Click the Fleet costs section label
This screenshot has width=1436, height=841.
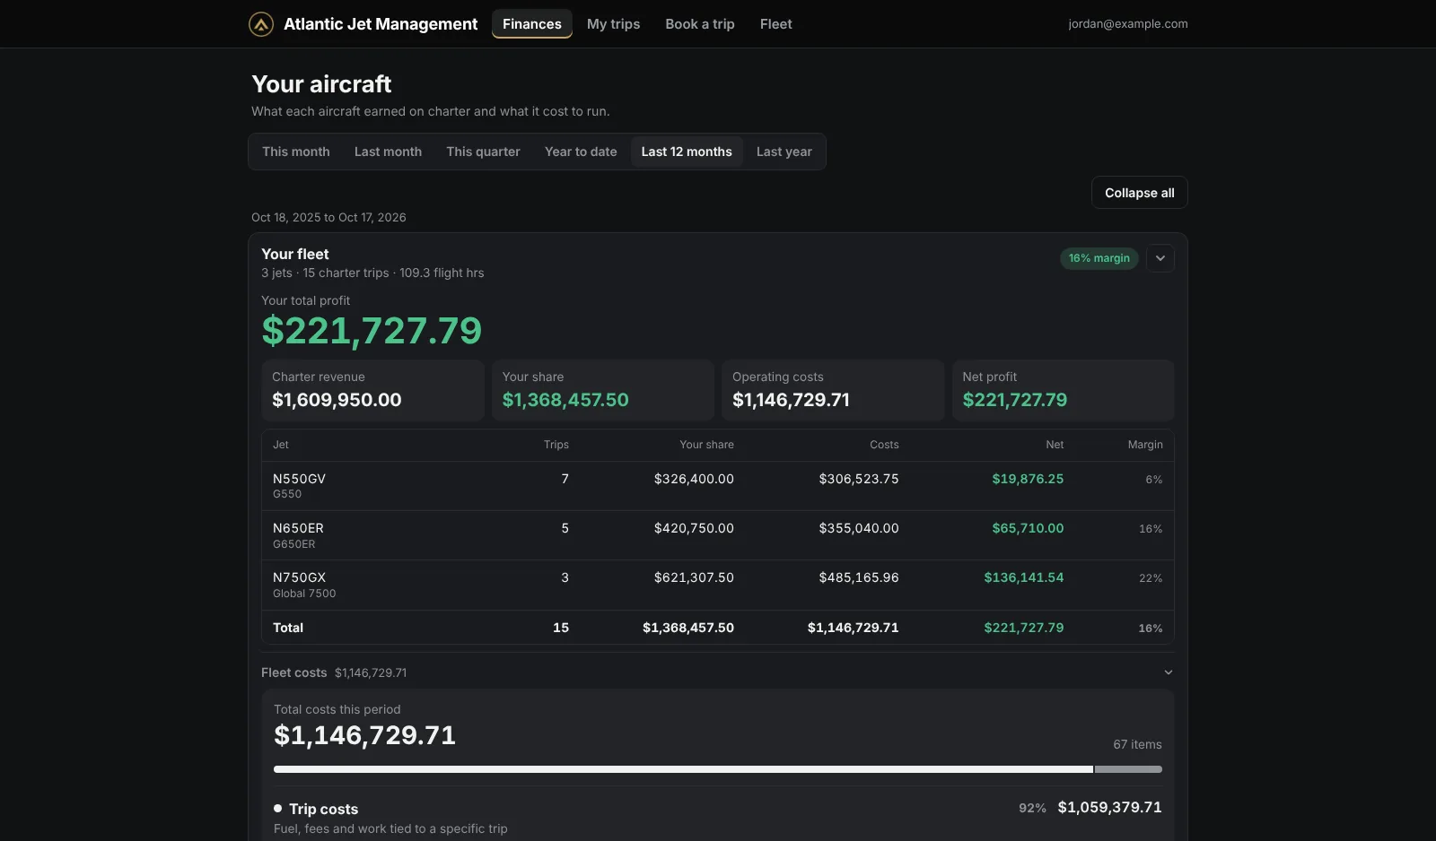coord(294,672)
